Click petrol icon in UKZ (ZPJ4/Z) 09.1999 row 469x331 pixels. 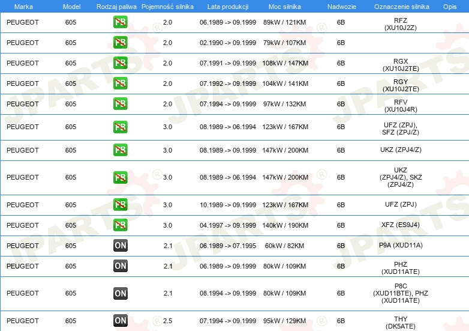click(x=120, y=150)
